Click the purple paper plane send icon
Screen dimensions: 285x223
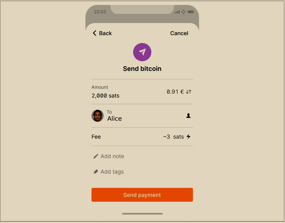click(x=142, y=52)
